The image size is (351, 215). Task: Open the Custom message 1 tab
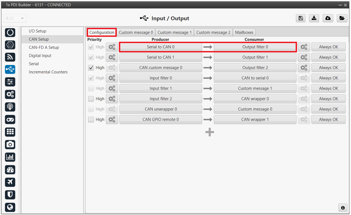pyautogui.click(x=175, y=32)
